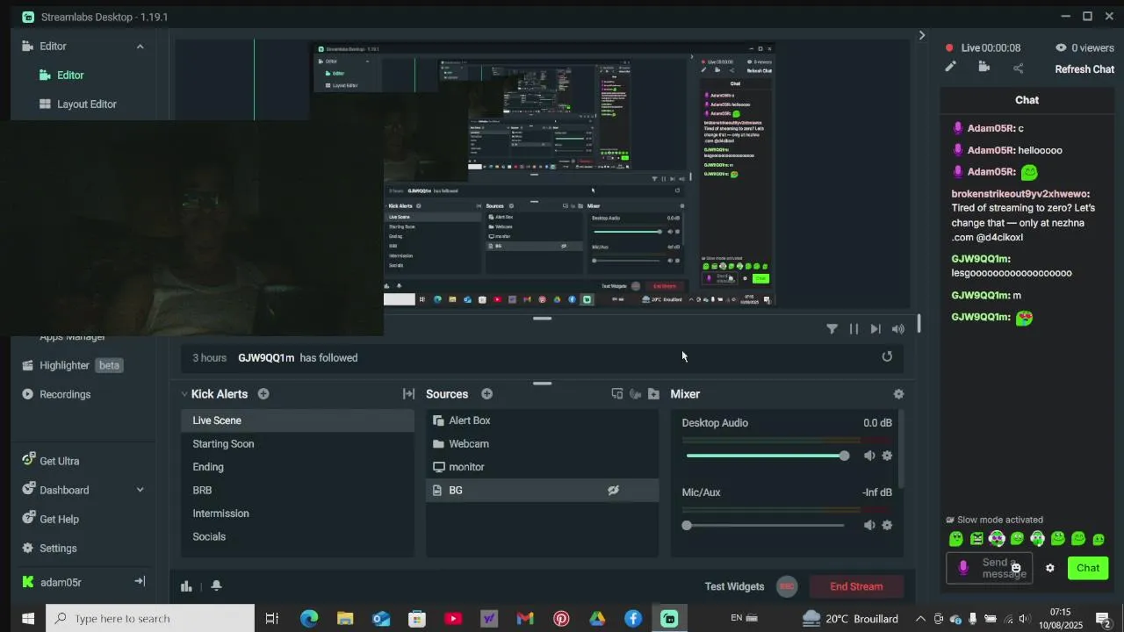
Task: Select the Socials scene
Action: click(298, 536)
